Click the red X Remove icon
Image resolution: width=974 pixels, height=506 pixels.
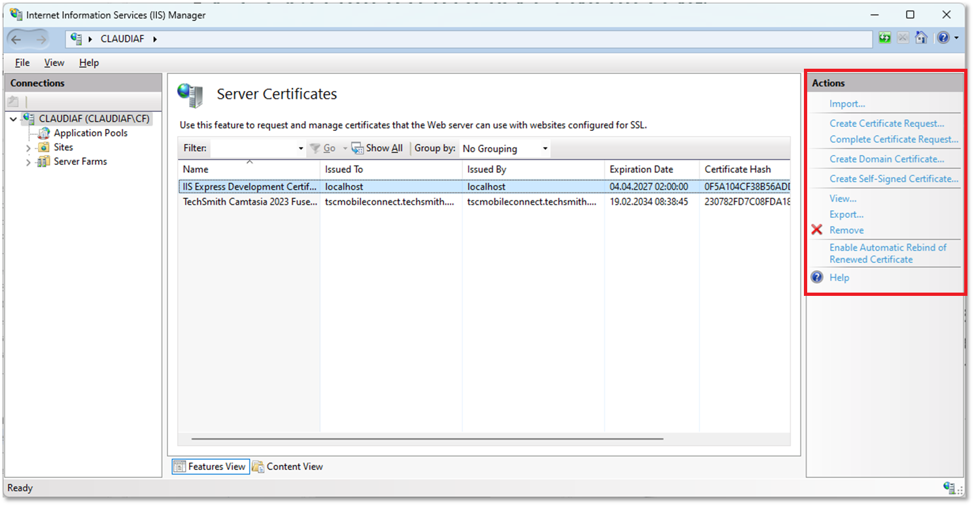(x=817, y=230)
